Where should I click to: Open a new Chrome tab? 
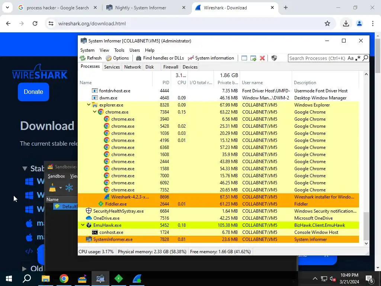[285, 7]
